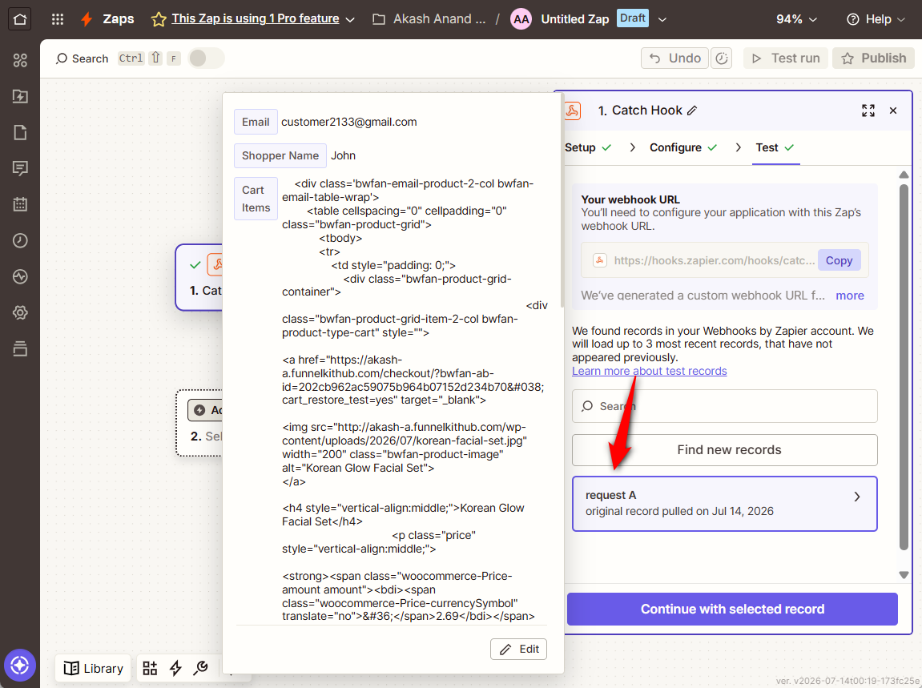Click the bottom toolbar wrench tools icon

coord(200,668)
